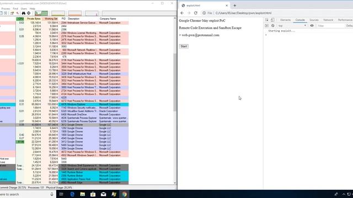The image size is (353, 198).
Task: Select the Antimalware Service Executable row
Action: (x=64, y=23)
